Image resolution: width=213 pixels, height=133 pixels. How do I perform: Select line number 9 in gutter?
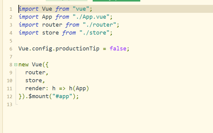[x=11, y=73]
